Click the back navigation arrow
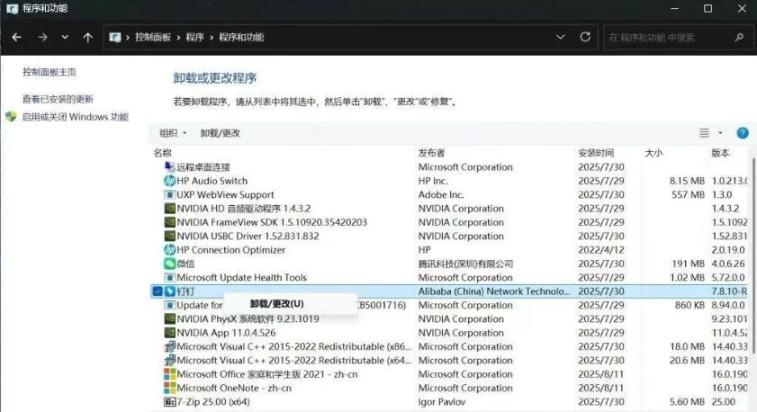757x412 pixels. (16, 37)
